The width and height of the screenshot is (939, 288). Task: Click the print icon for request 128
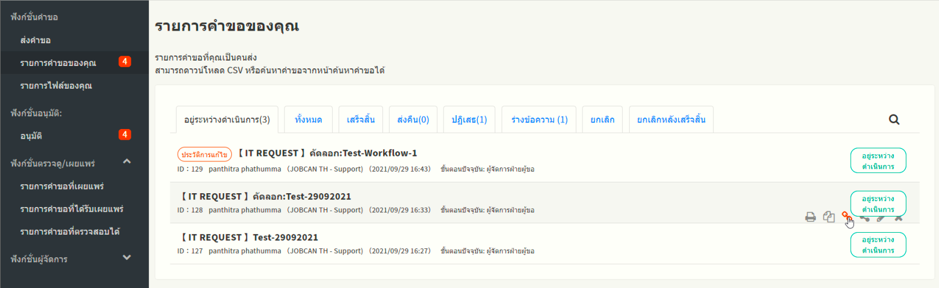(x=811, y=217)
